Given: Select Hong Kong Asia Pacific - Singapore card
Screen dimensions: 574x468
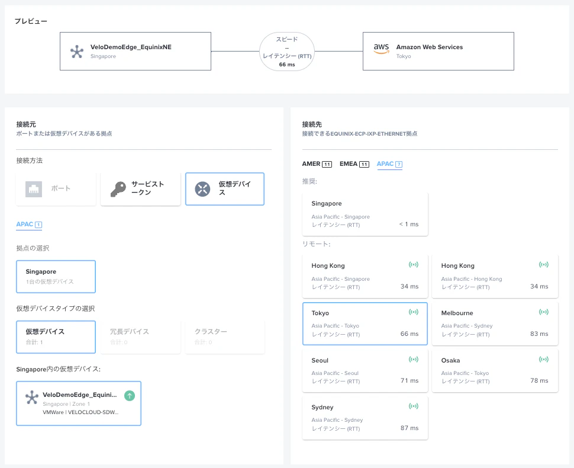Looking at the screenshot, I should click(365, 277).
